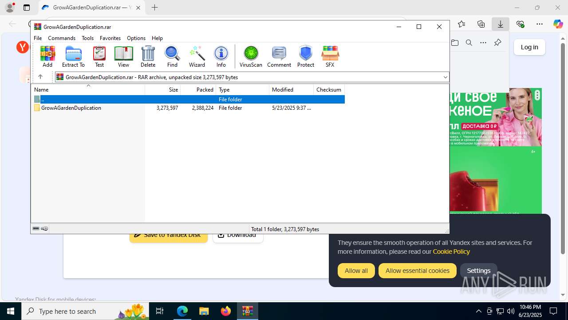Open cookie Settings button
The height and width of the screenshot is (320, 568).
coord(478,271)
